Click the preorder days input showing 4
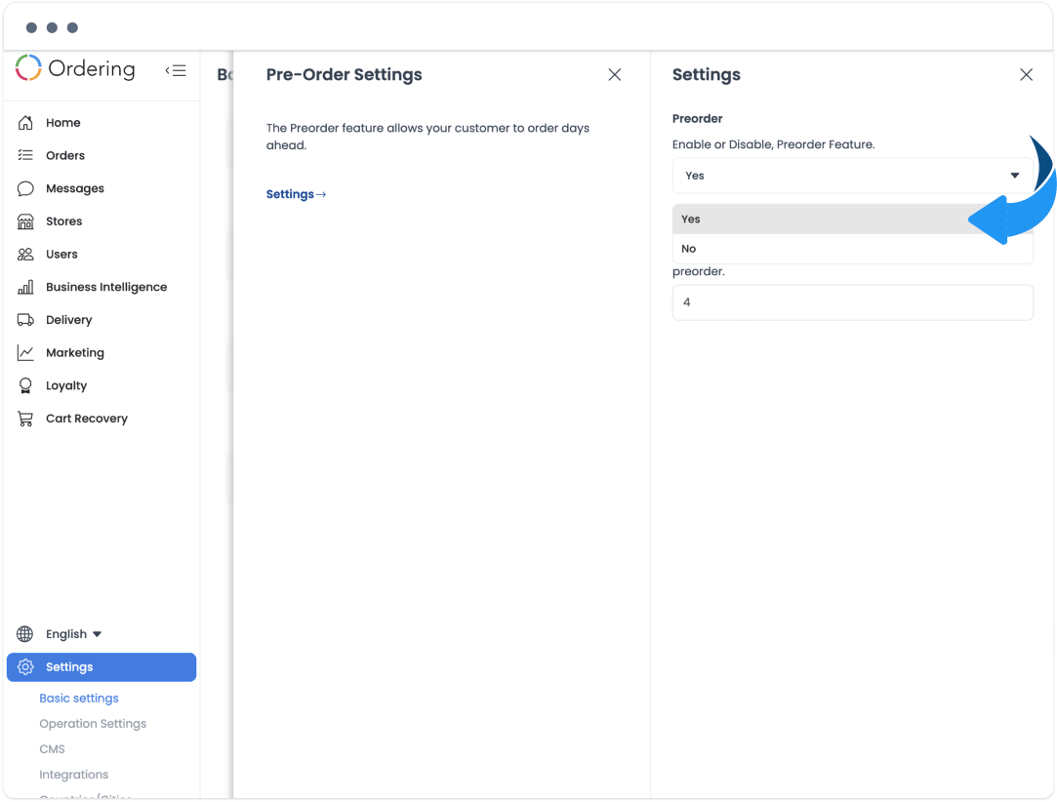Viewport: 1057px width, 802px height. pos(852,302)
